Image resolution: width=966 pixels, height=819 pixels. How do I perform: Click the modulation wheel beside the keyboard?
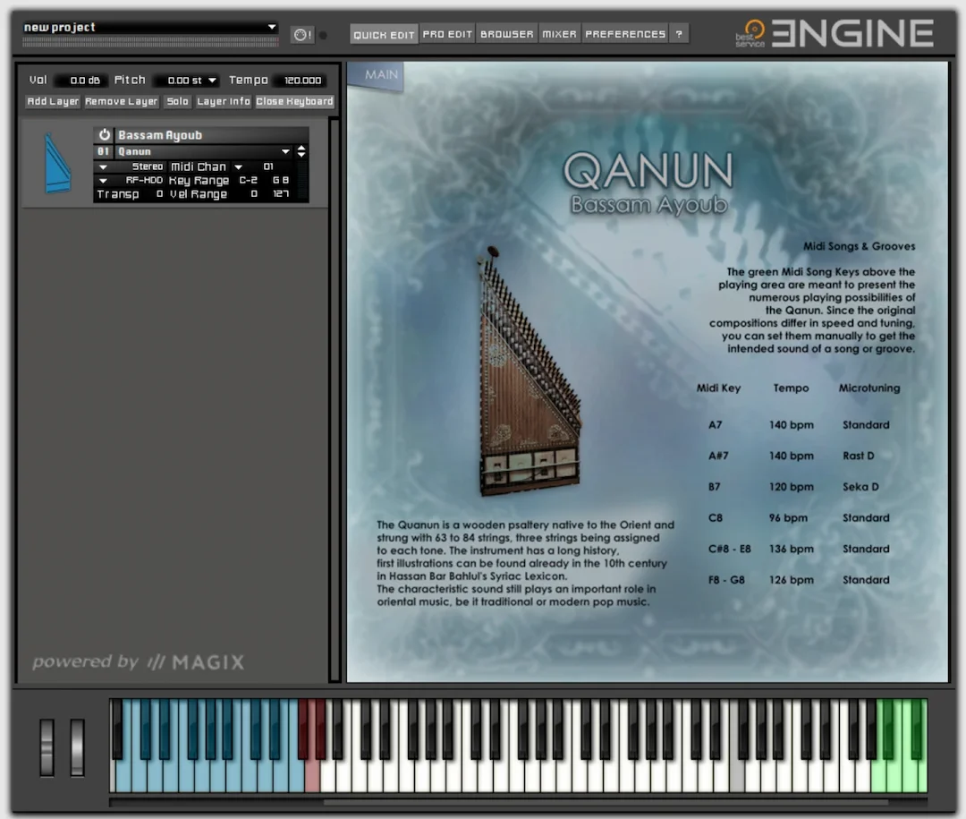tap(77, 746)
